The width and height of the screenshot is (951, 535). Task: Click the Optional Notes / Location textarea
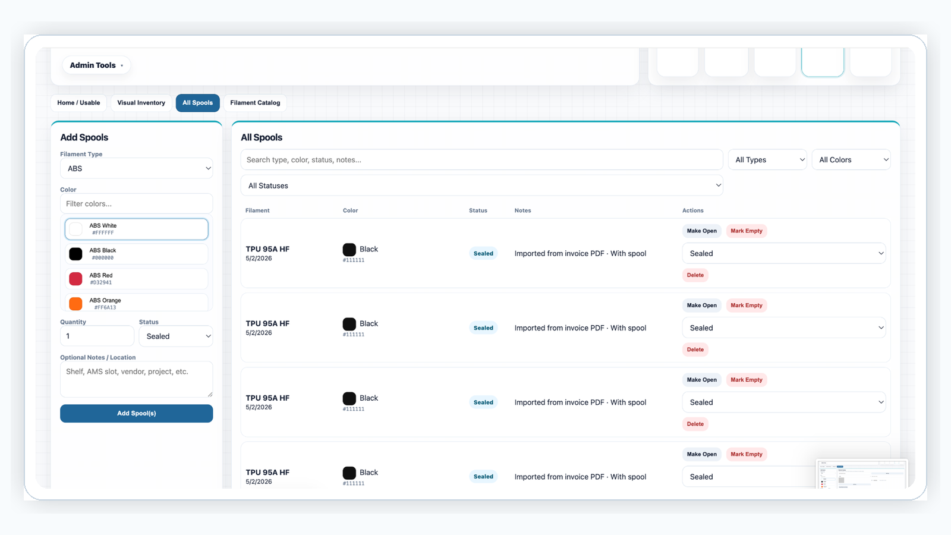click(x=136, y=379)
